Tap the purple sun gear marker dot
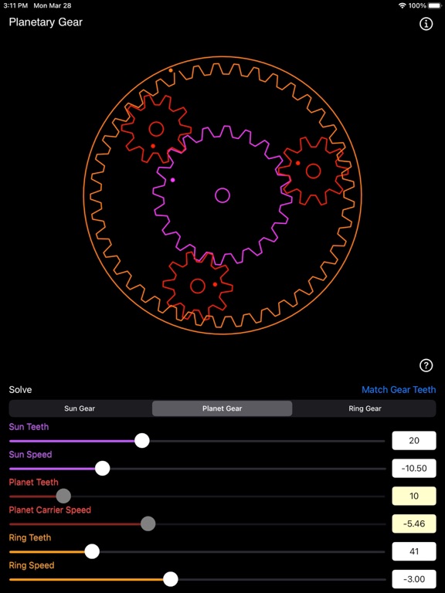Image resolution: width=445 pixels, height=593 pixels. (172, 180)
